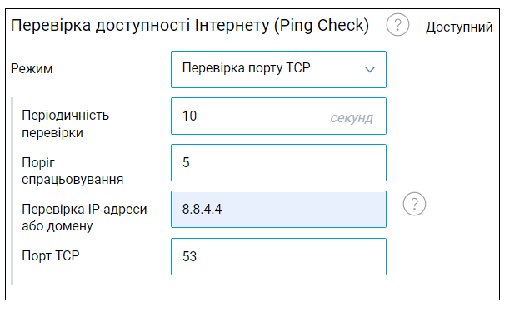Open the 'Перевірка порту TCP' mode selector
515x312 pixels.
(278, 70)
